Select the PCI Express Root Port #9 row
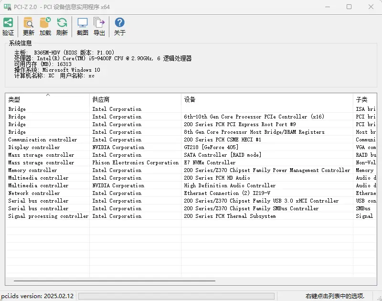The image size is (382, 301). click(191, 124)
